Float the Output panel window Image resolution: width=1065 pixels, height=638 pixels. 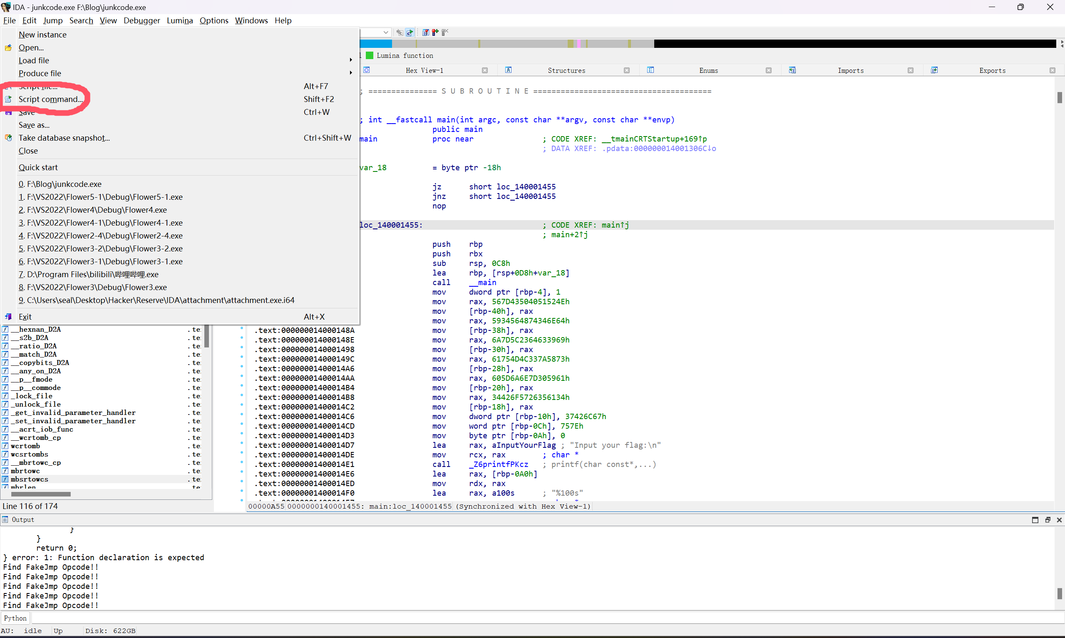coord(1048,520)
